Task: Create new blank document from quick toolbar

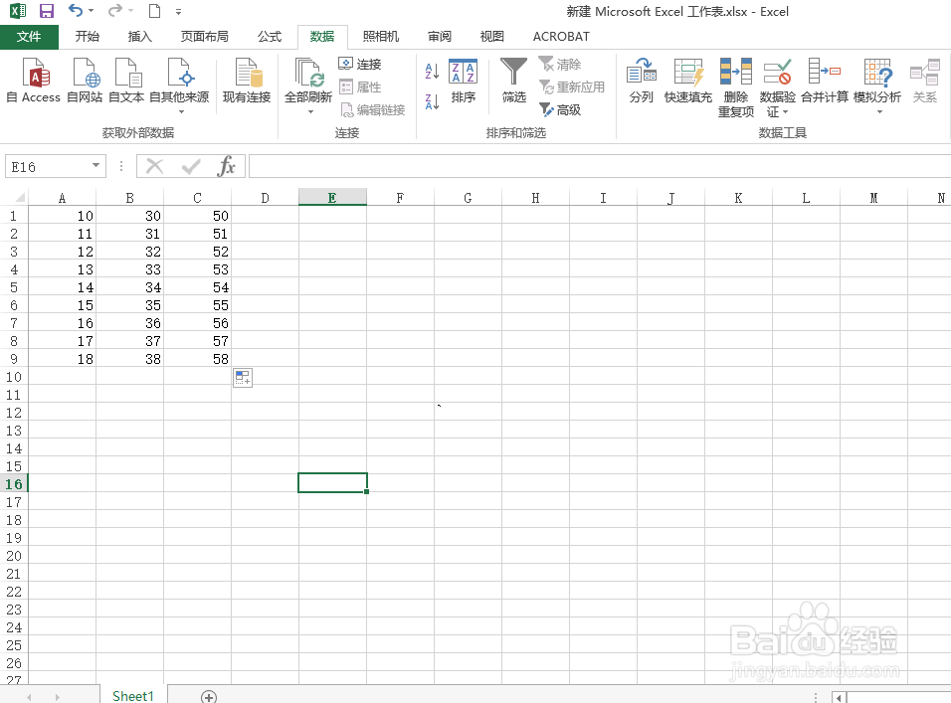Action: [x=154, y=11]
